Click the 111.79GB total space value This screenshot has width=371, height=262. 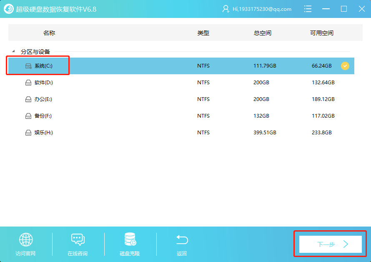click(x=265, y=66)
